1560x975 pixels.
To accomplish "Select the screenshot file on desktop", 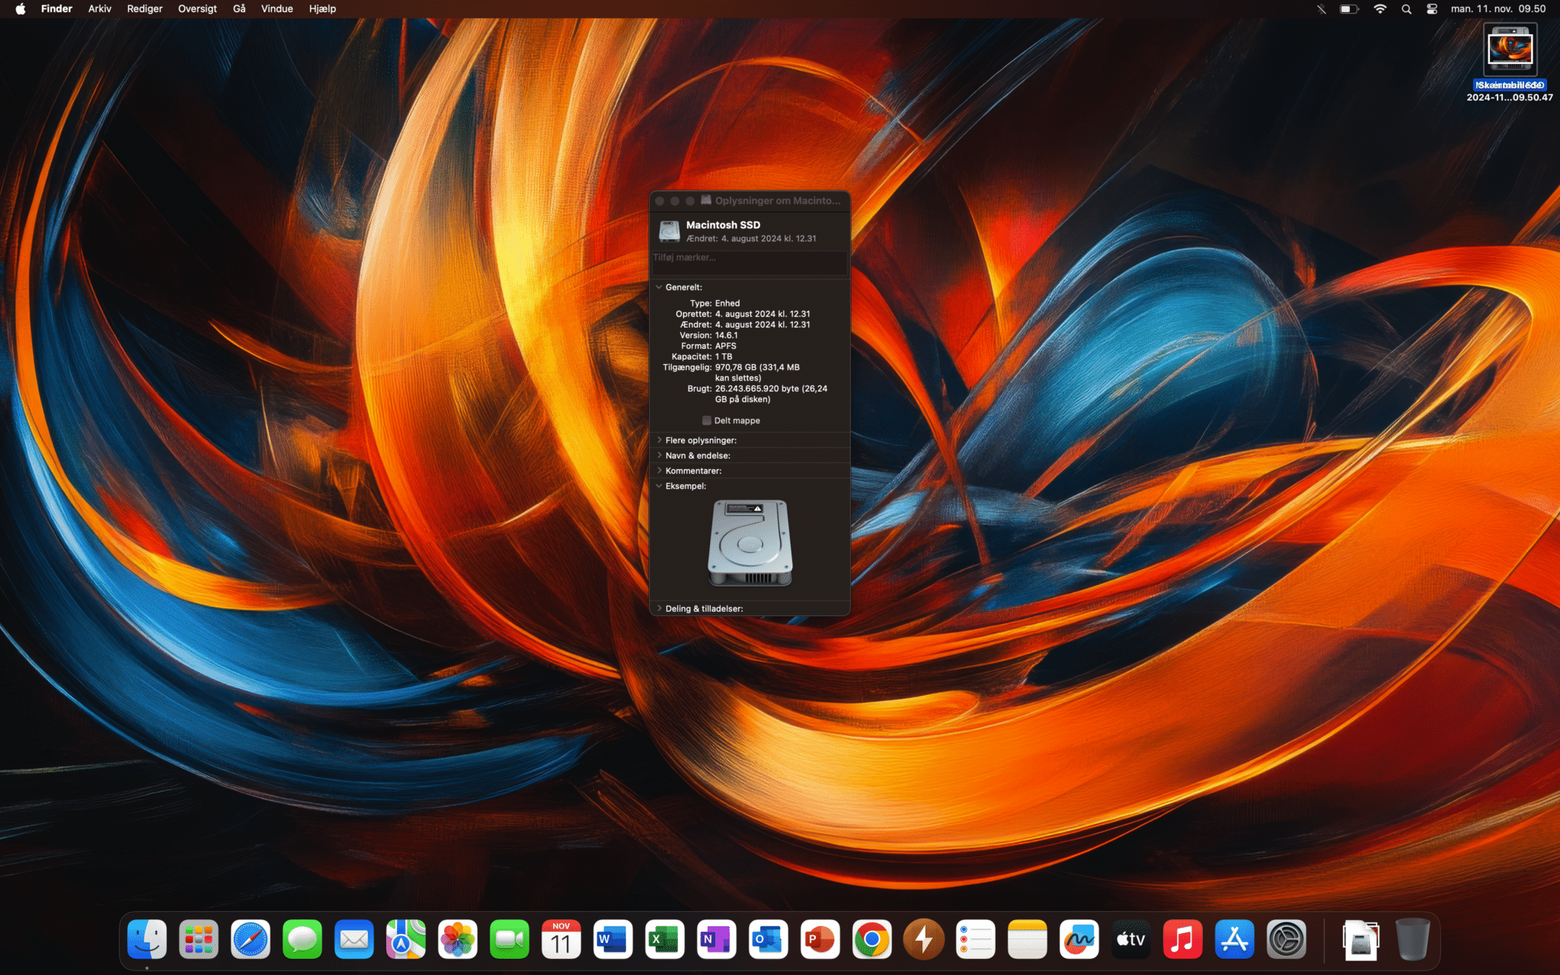I will 1510,50.
